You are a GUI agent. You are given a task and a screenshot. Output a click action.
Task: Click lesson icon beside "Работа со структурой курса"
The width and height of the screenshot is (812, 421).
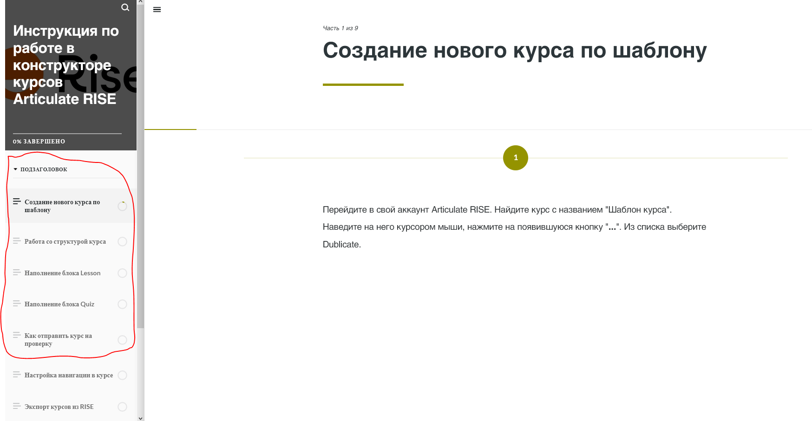point(17,241)
